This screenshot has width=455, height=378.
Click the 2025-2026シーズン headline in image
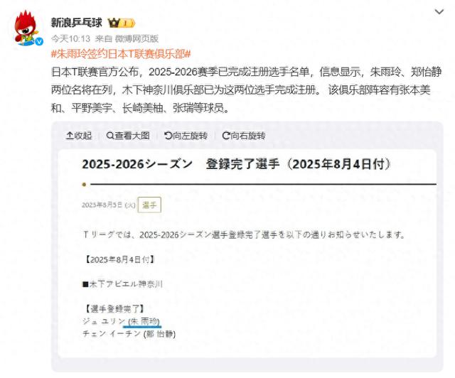[x=137, y=164]
